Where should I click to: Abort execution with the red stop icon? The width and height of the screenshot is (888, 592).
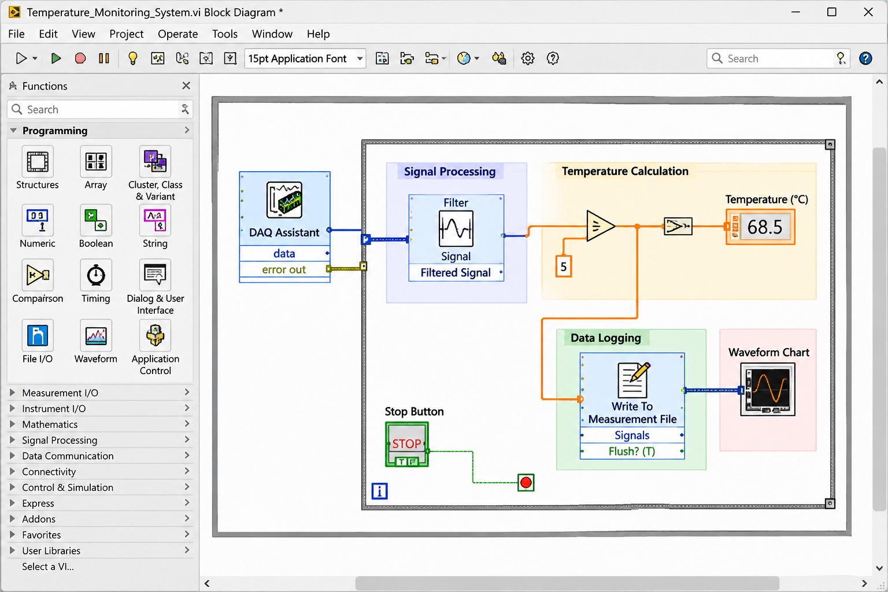pyautogui.click(x=80, y=58)
